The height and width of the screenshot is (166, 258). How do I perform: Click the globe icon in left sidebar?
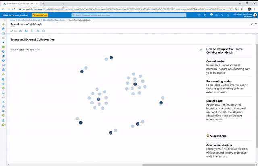pos(3,70)
